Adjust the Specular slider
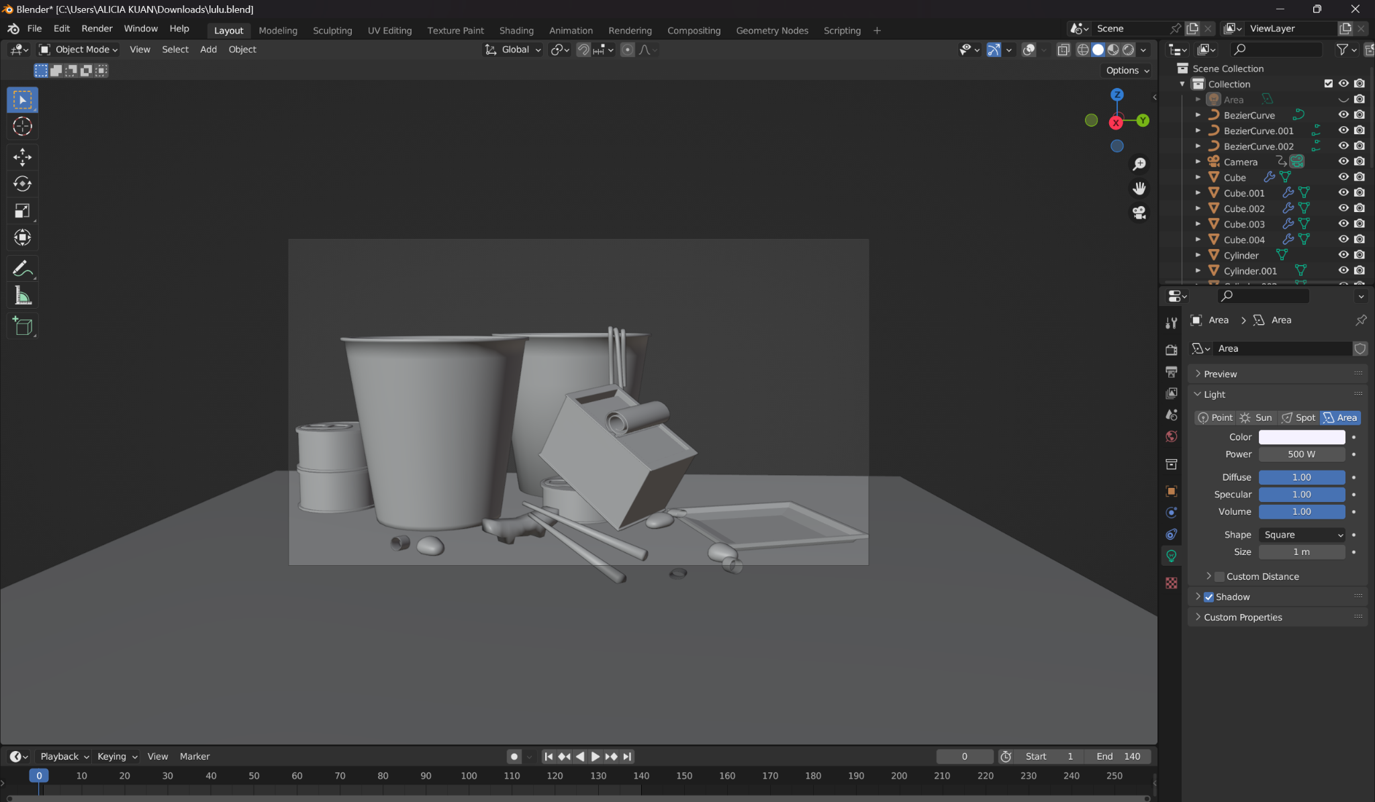 (x=1302, y=495)
